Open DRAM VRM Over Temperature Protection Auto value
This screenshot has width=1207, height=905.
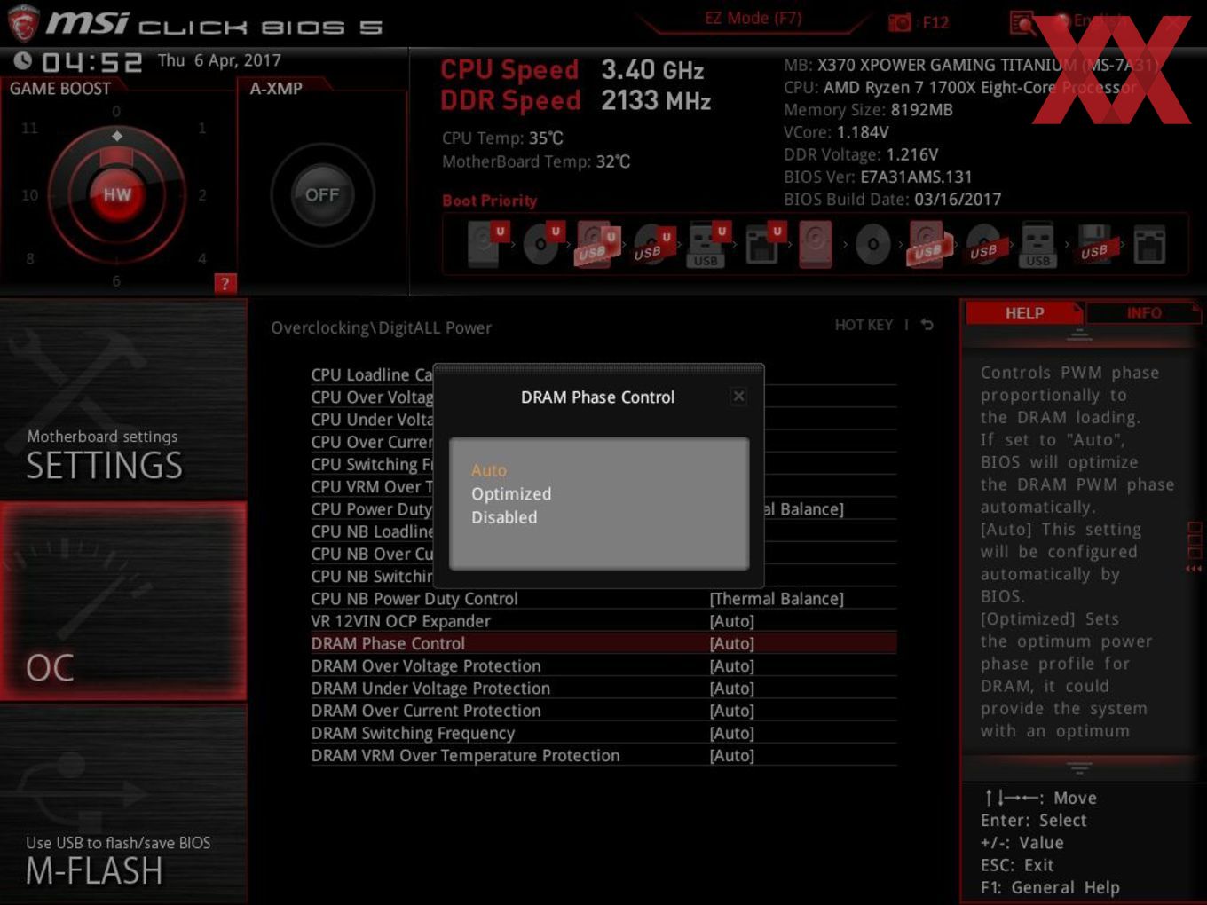(732, 755)
